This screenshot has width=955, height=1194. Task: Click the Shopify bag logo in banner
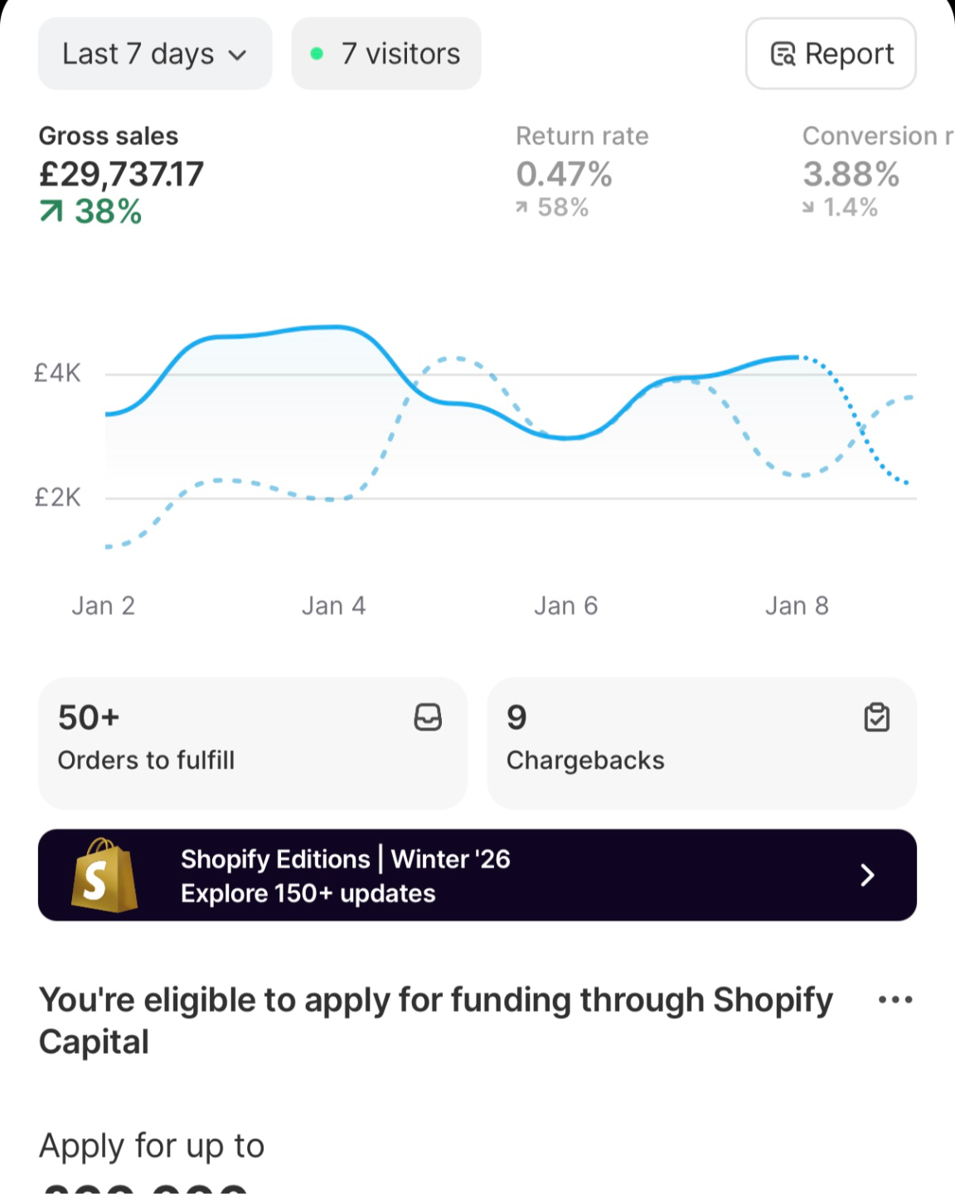[104, 875]
